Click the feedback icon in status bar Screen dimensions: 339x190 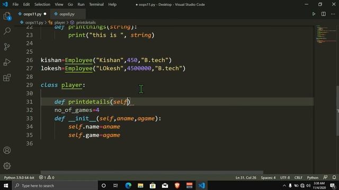point(325,177)
